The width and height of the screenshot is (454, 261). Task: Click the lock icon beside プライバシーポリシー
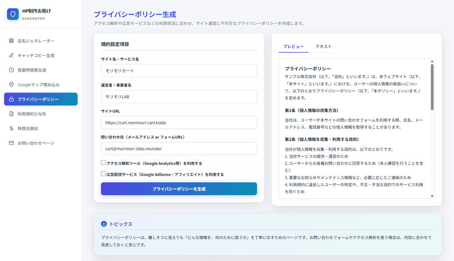(11, 99)
